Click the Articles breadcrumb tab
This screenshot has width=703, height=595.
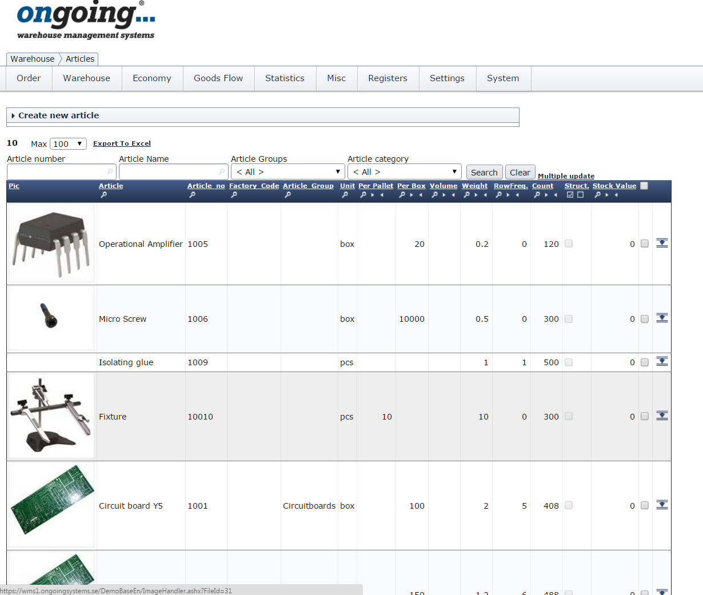(x=80, y=59)
